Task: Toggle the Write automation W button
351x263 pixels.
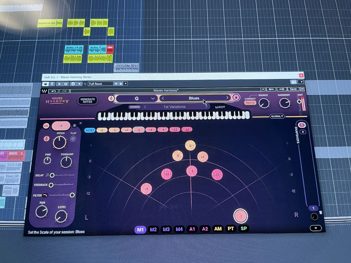Action: point(65,84)
